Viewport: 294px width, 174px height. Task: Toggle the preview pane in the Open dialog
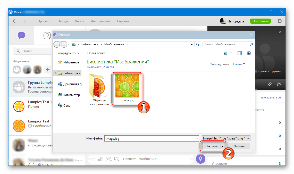pyautogui.click(x=239, y=53)
